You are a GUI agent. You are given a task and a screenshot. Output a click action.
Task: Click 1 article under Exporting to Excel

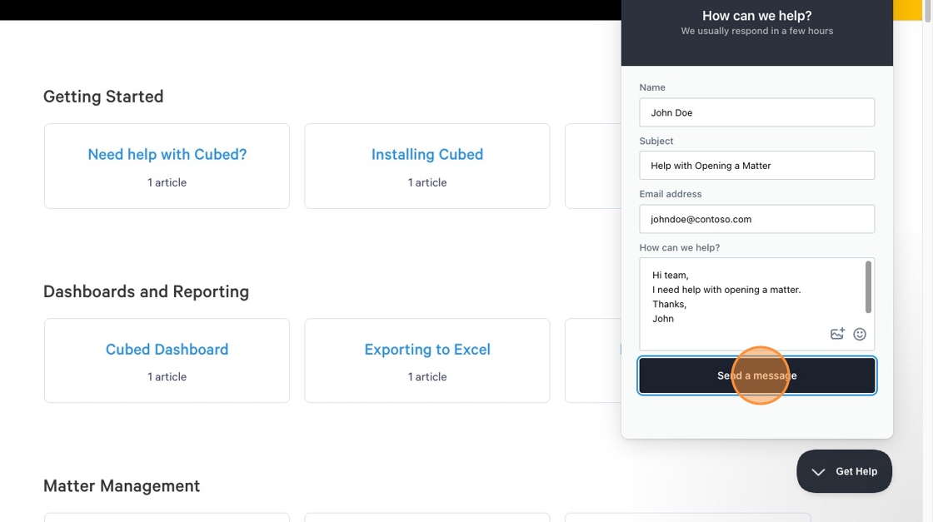[427, 377]
